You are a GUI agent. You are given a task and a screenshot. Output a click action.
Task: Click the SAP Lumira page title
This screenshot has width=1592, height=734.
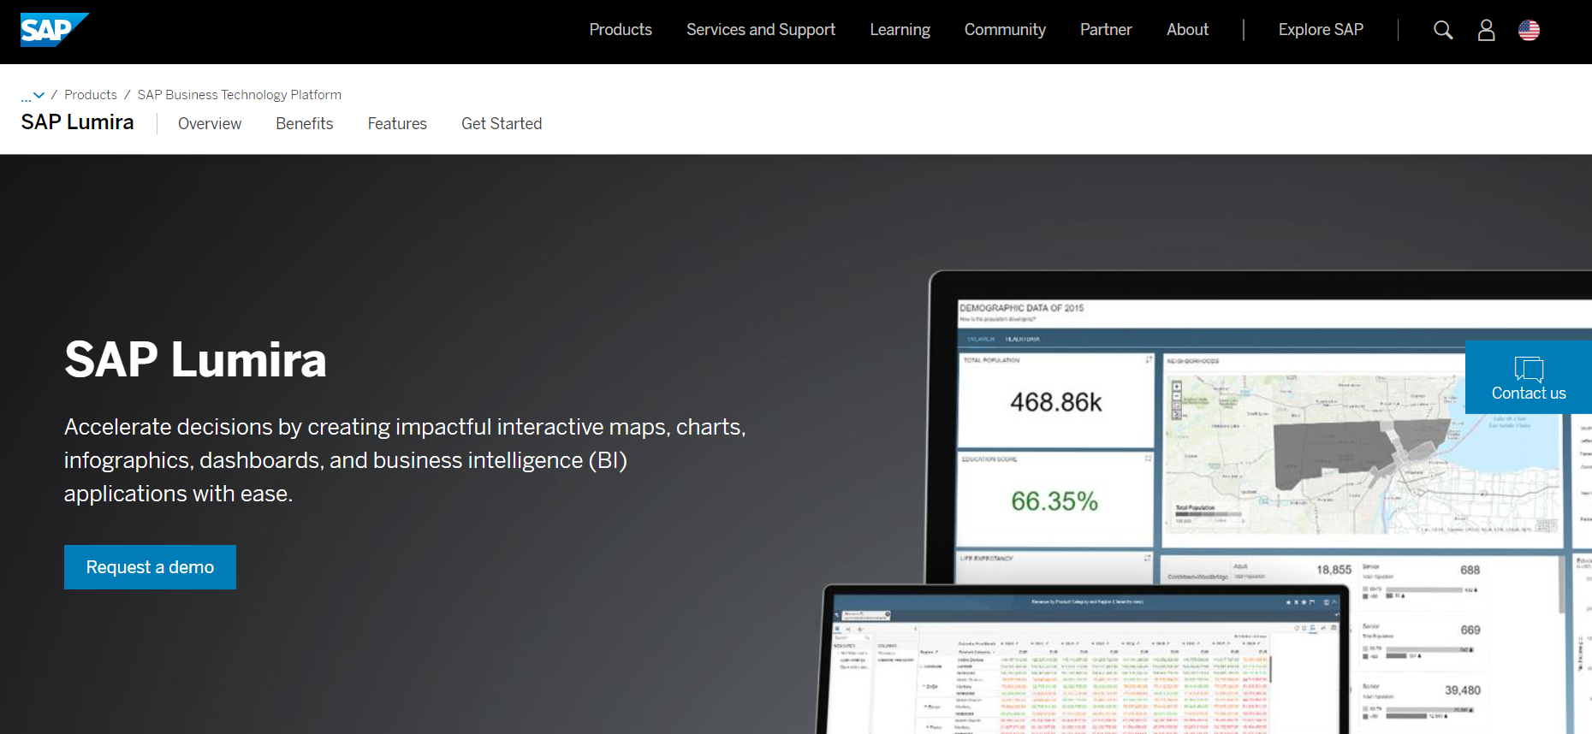click(77, 122)
